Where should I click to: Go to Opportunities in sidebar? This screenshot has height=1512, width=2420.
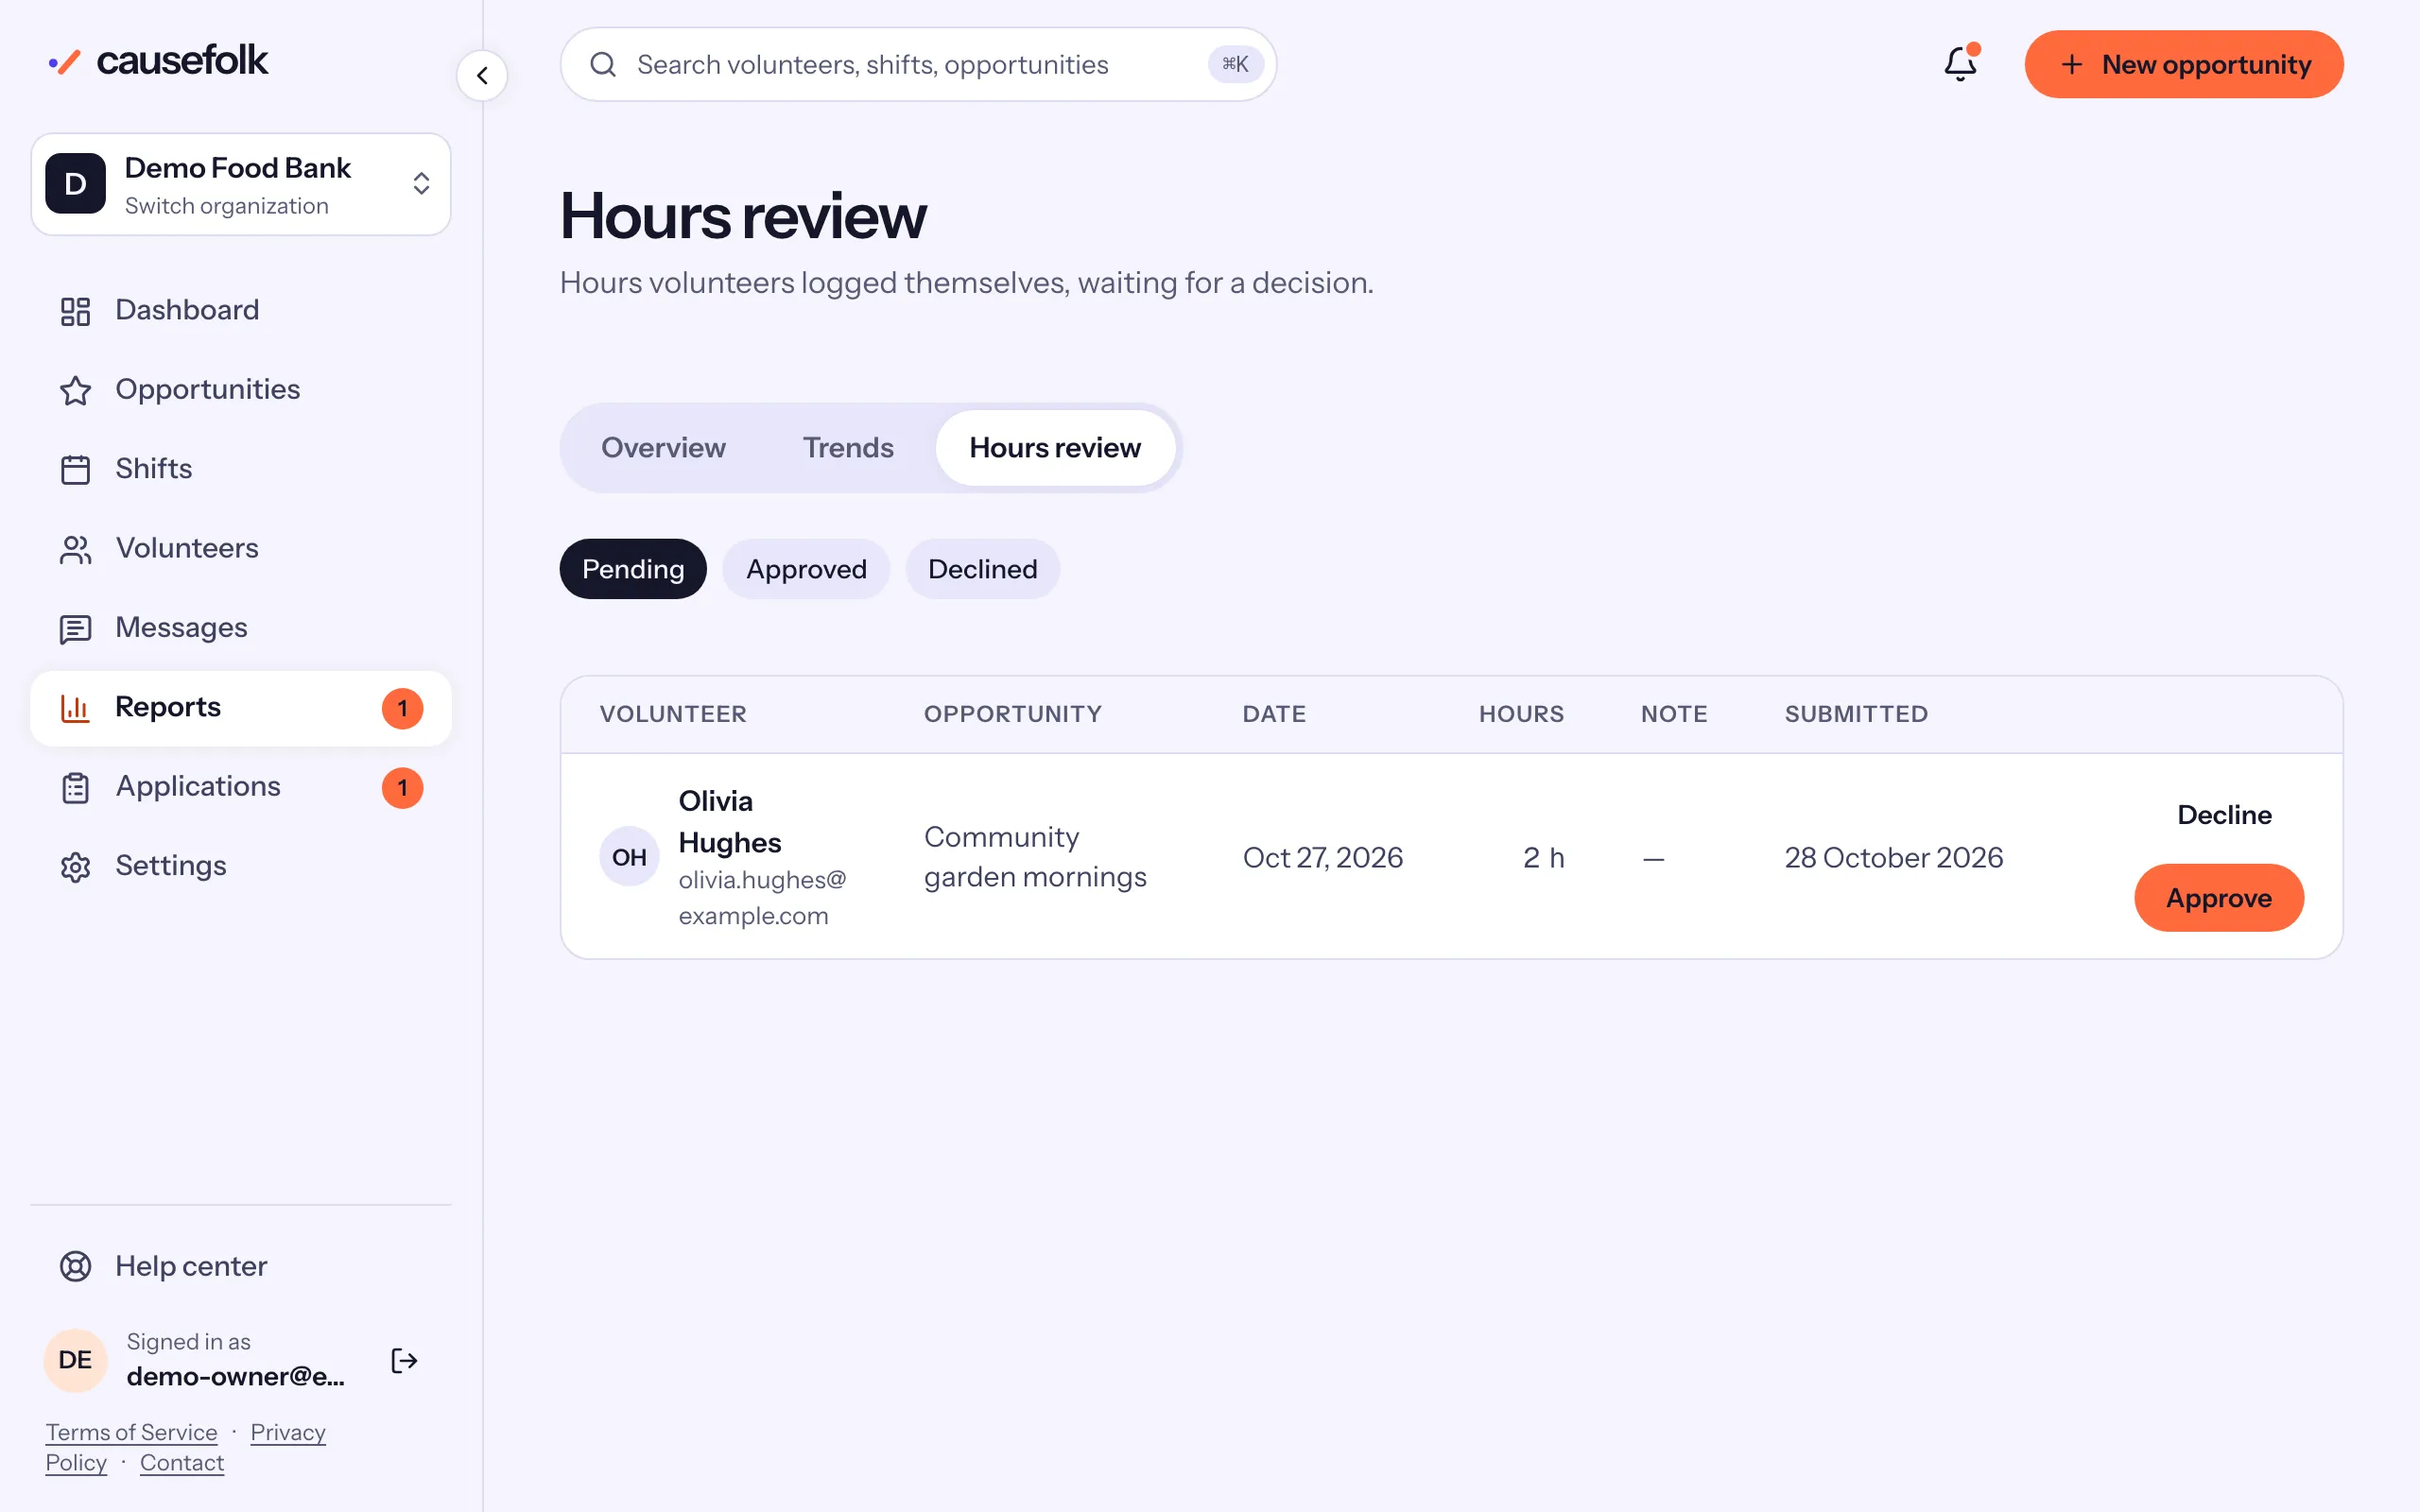coord(241,390)
